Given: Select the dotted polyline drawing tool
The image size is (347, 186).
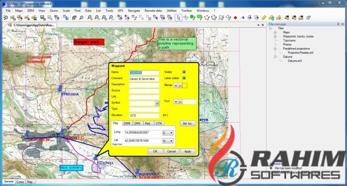Looking at the screenshot, I should click(207, 18).
